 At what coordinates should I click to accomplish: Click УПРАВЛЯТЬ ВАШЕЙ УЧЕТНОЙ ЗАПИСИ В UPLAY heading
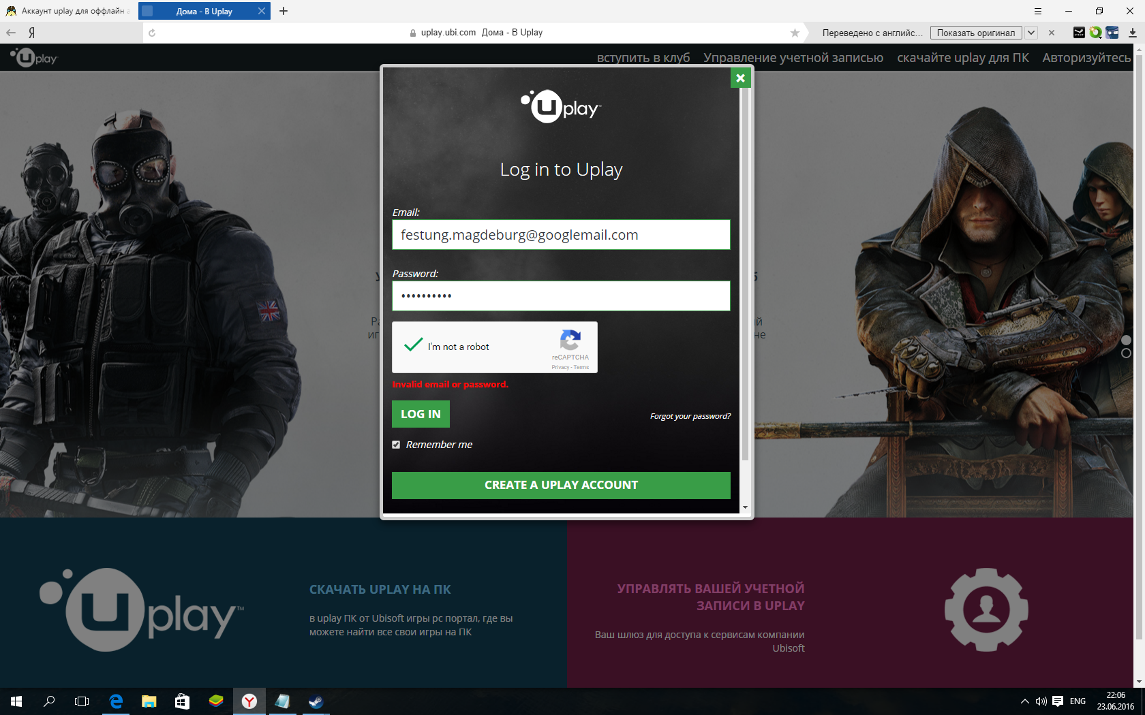pyautogui.click(x=711, y=597)
